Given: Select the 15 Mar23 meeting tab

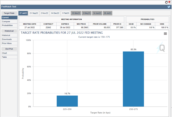Looking at the screenshot, I should [76, 13].
